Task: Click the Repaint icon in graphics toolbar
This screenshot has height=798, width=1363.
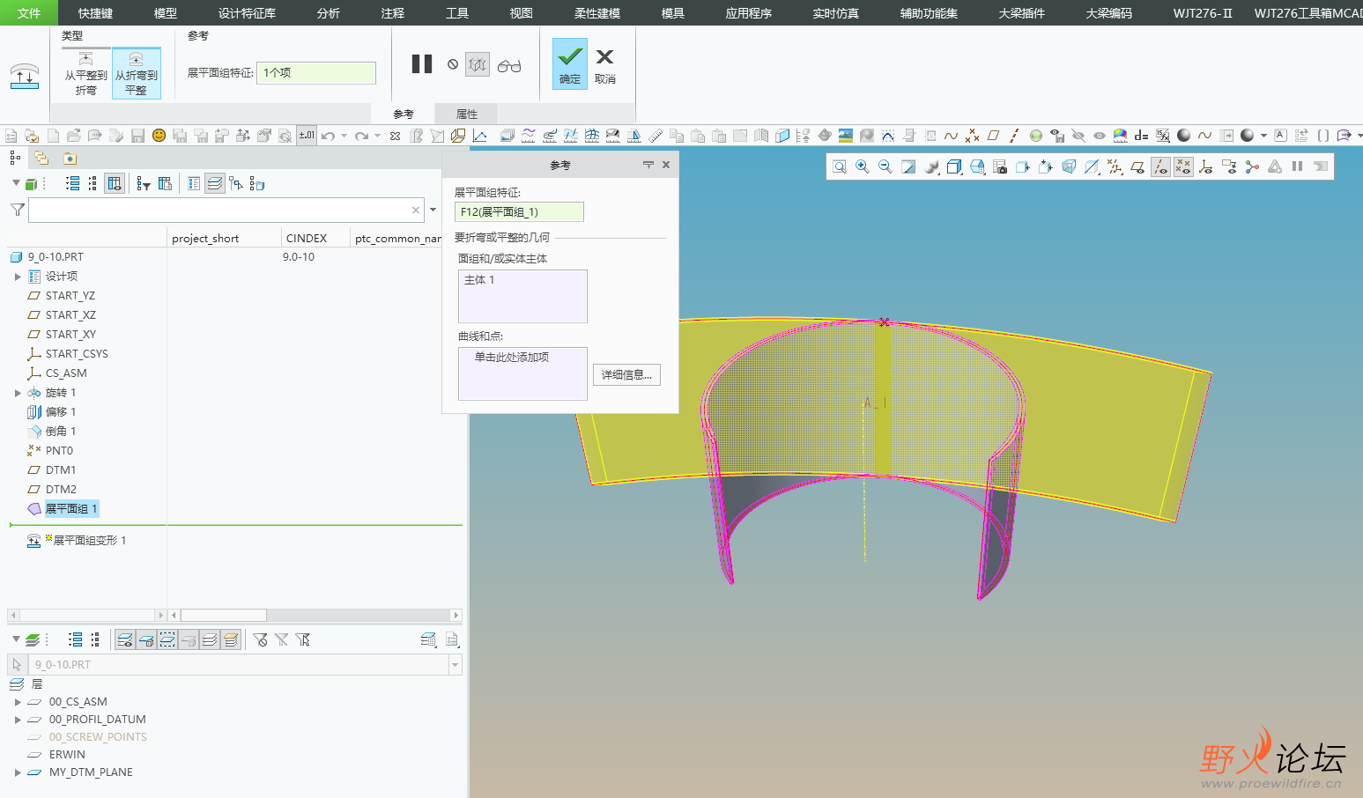Action: coord(908,166)
